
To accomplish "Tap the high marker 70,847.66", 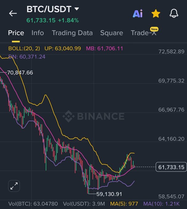I will coord(20,73).
